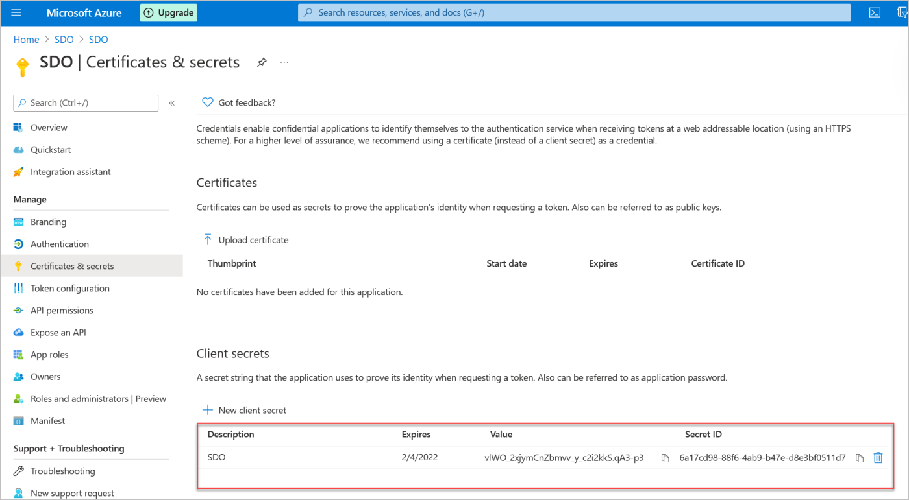The image size is (909, 500).
Task: Click the Owners people icon
Action: click(x=18, y=377)
